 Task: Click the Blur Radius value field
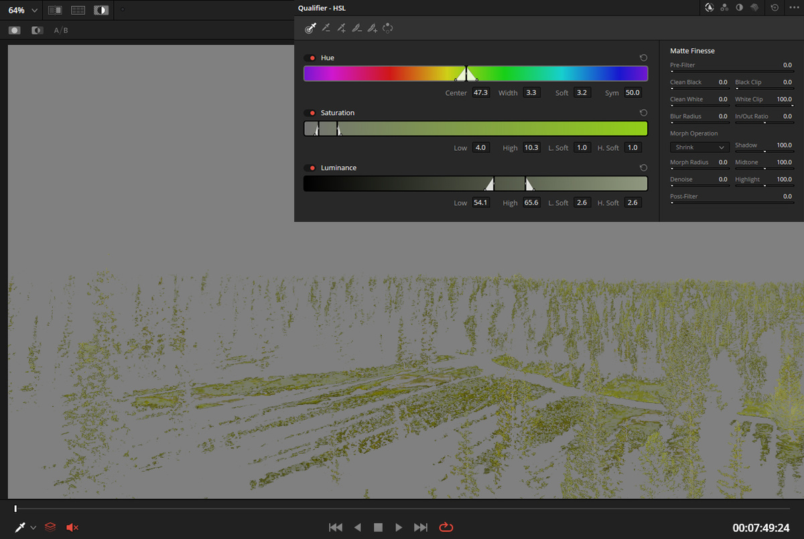coord(723,116)
